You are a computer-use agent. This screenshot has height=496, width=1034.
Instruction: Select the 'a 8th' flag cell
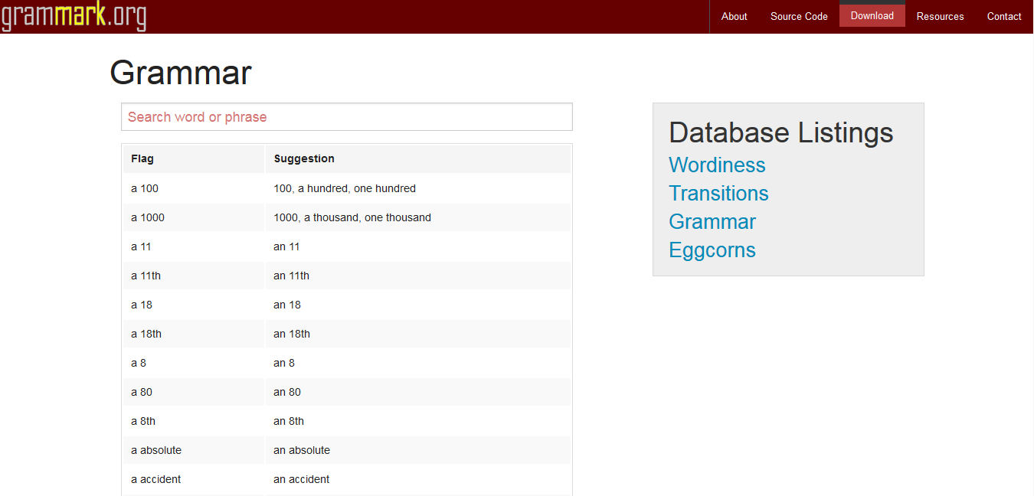point(194,421)
